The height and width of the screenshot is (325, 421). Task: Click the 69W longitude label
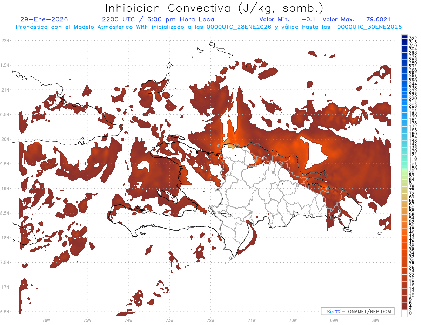pyautogui.click(x=334, y=320)
